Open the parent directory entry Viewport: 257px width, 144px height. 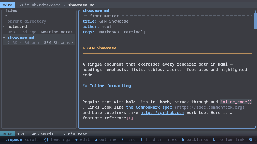[x=39, y=19]
